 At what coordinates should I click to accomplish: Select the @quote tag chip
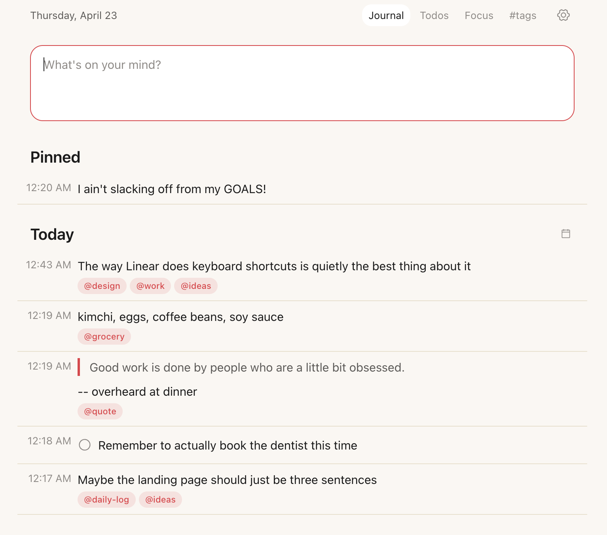tap(100, 412)
